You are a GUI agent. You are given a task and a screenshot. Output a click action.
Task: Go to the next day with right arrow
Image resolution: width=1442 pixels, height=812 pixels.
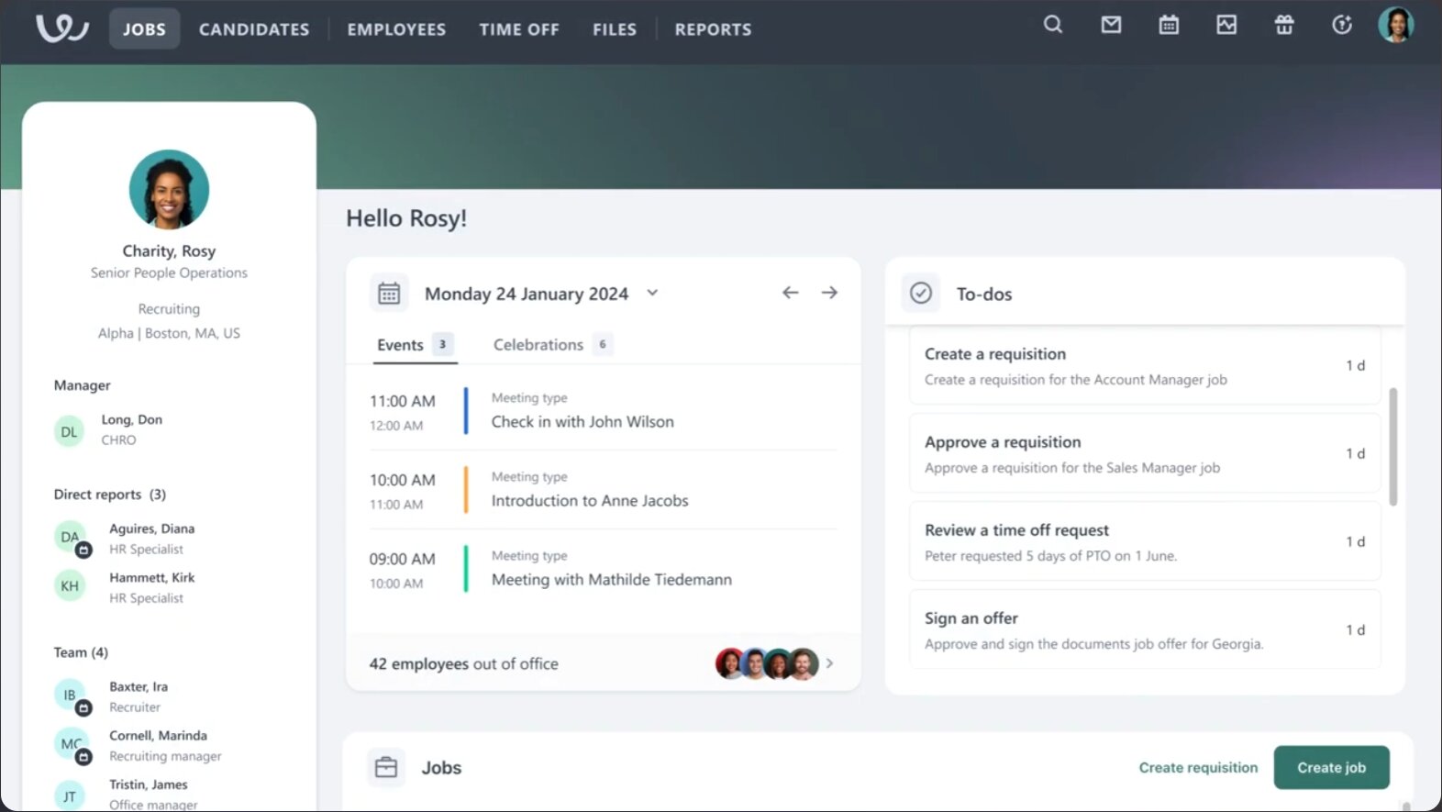(x=829, y=293)
